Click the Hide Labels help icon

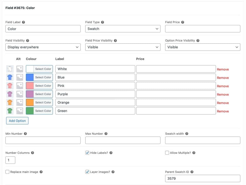111,153
